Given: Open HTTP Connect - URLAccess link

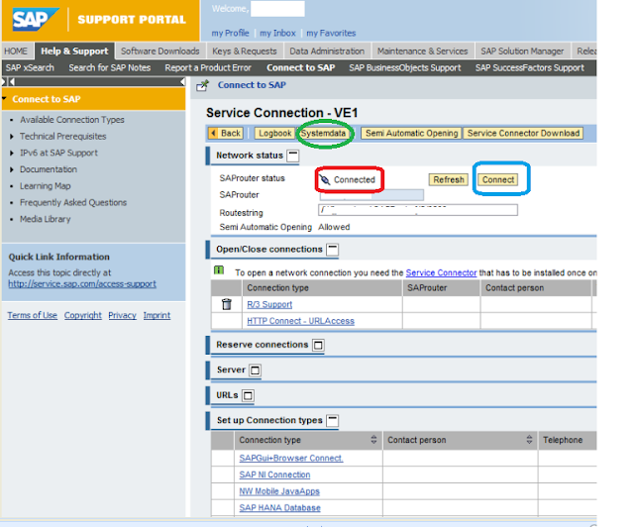Looking at the screenshot, I should point(300,321).
